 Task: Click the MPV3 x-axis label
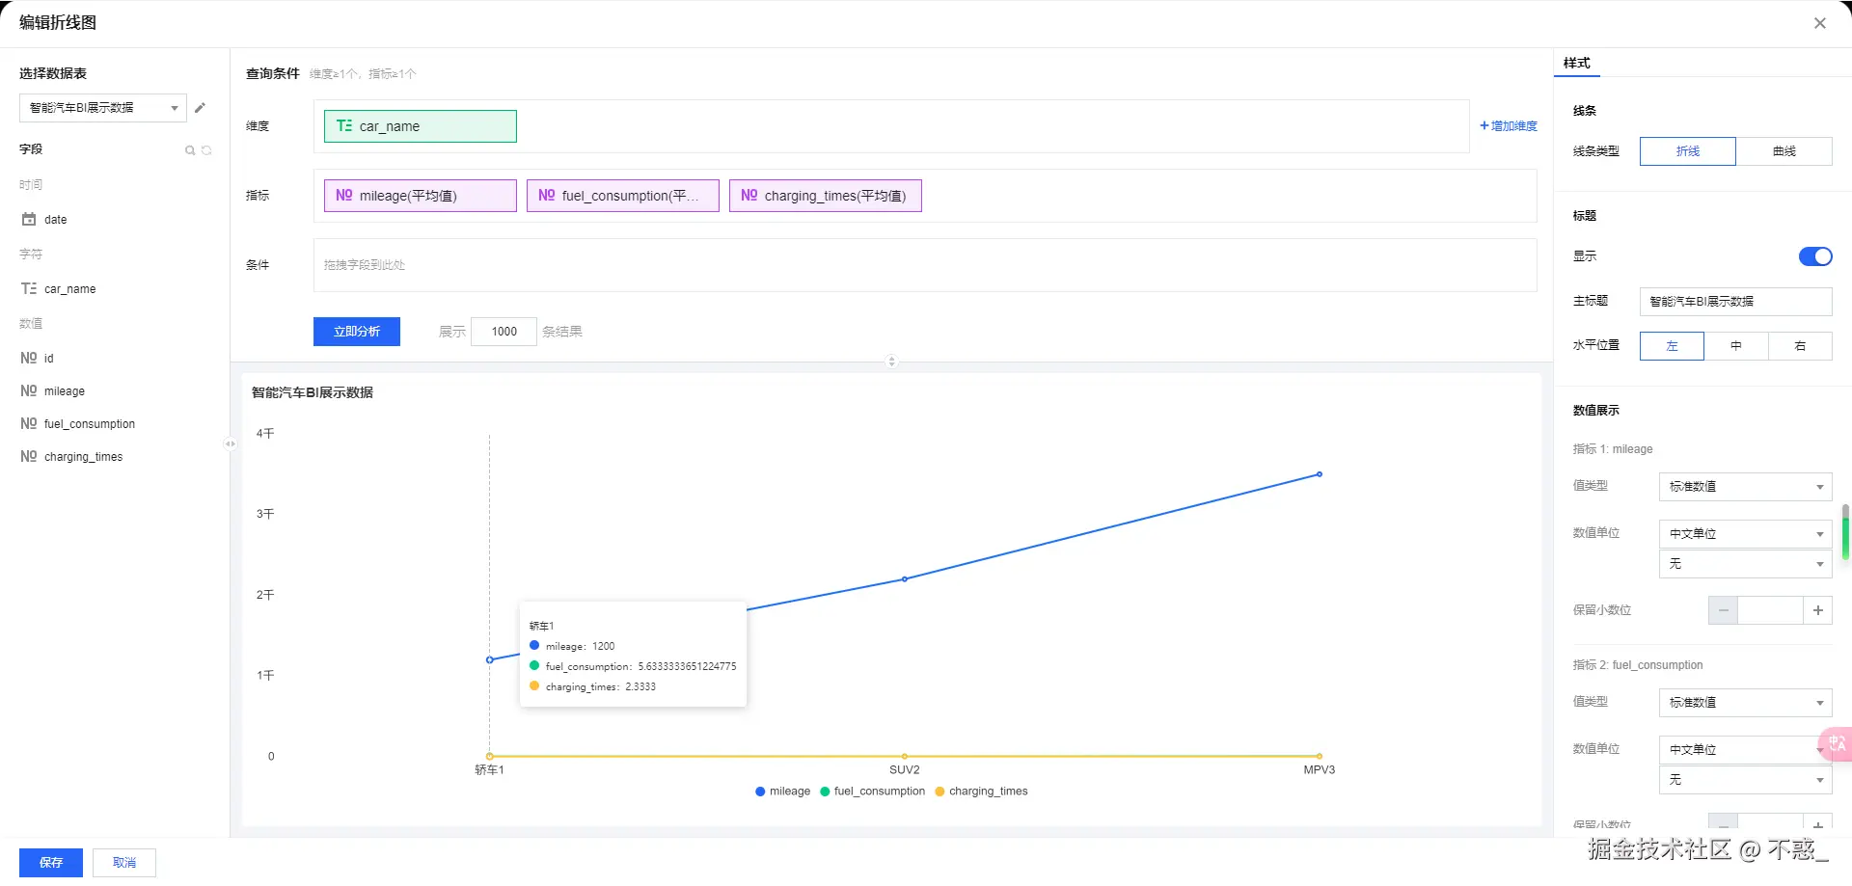tap(1320, 770)
